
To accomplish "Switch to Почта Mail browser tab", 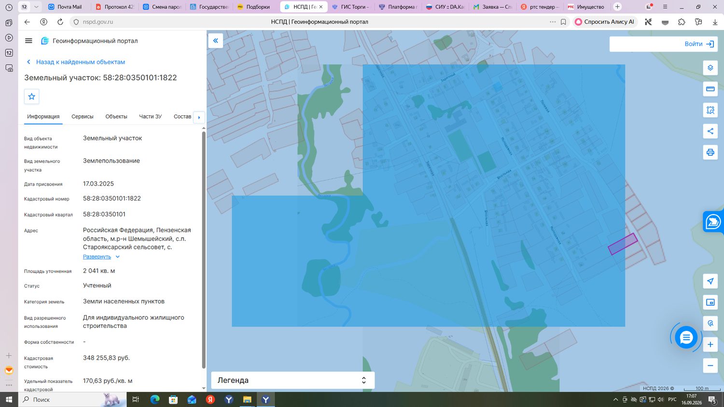I will [67, 7].
